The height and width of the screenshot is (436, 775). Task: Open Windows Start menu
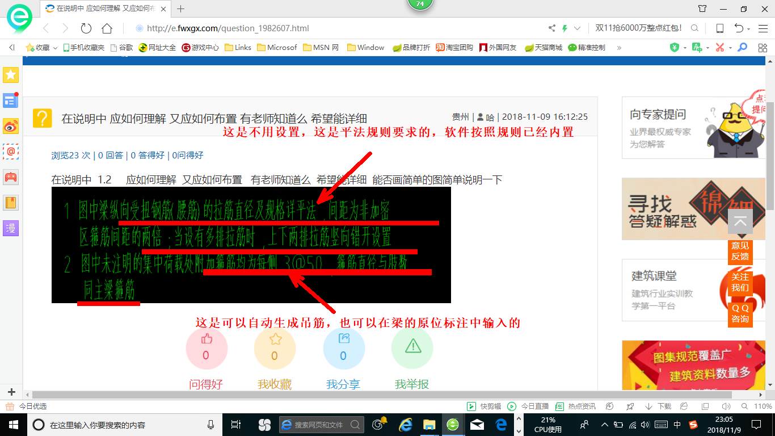coord(13,425)
